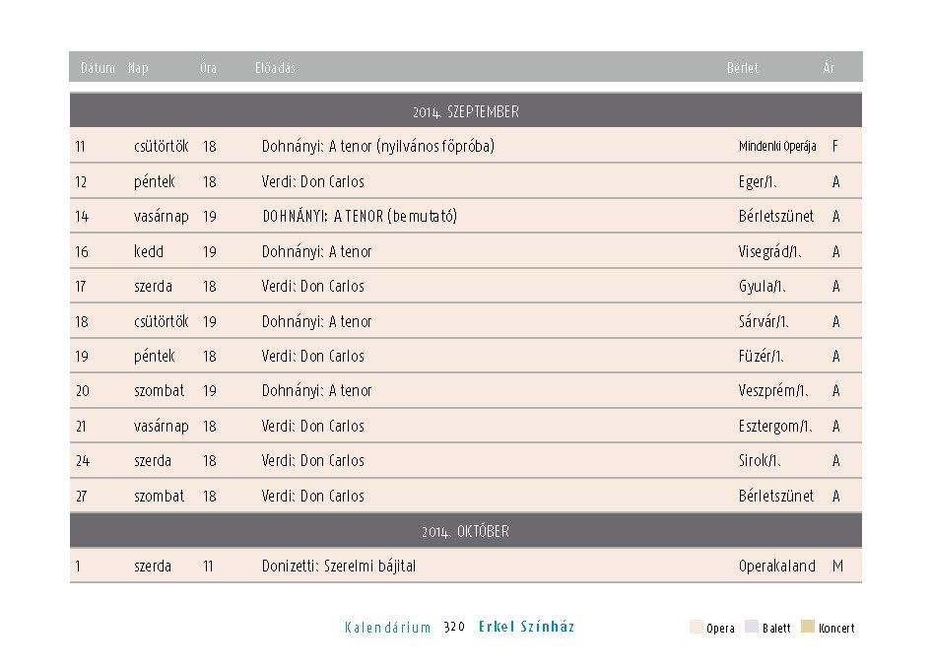Click the "Erkel Színház" footer text
The width and height of the screenshot is (931, 670).
coord(527,627)
